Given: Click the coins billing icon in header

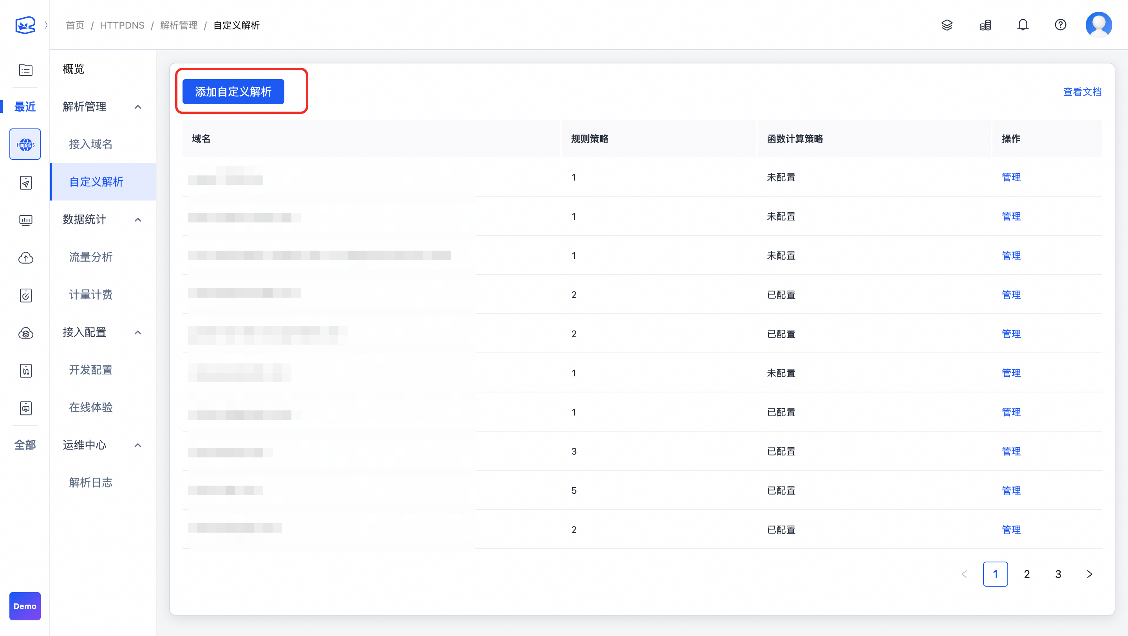Looking at the screenshot, I should pos(985,25).
